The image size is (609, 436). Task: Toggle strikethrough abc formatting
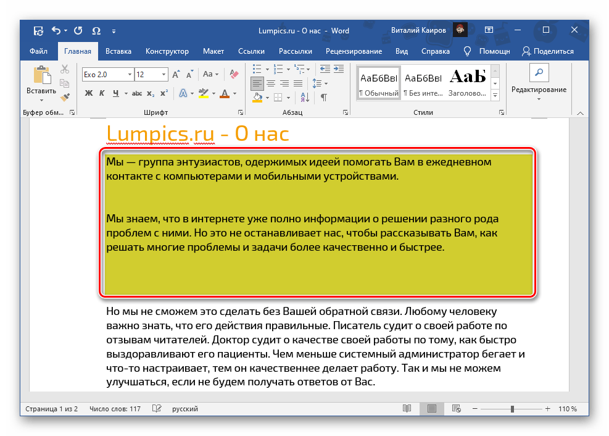137,93
